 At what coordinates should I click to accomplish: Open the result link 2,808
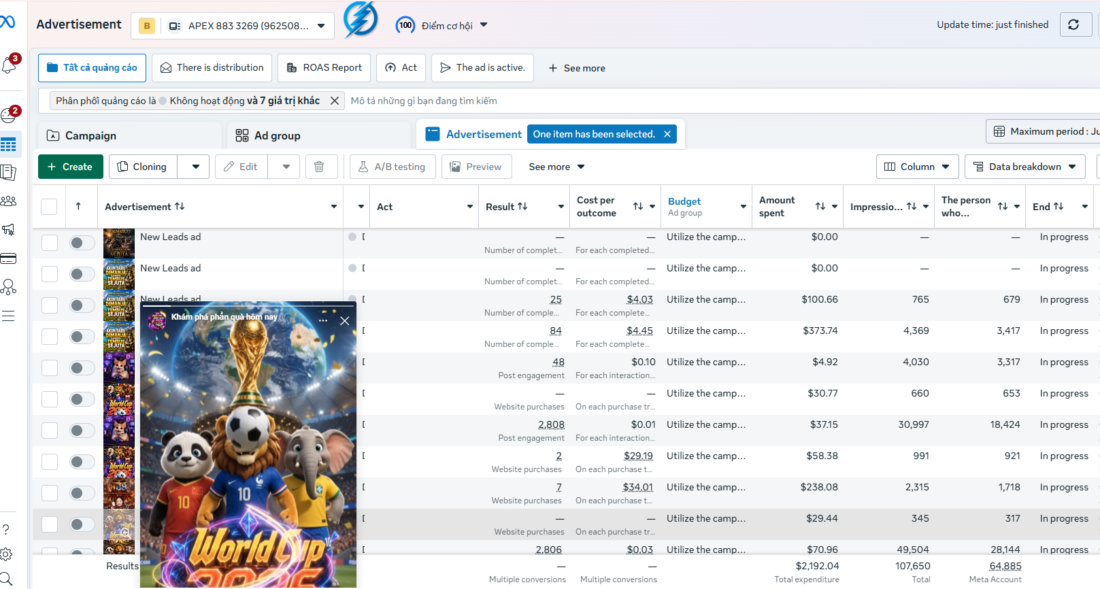pyautogui.click(x=551, y=424)
